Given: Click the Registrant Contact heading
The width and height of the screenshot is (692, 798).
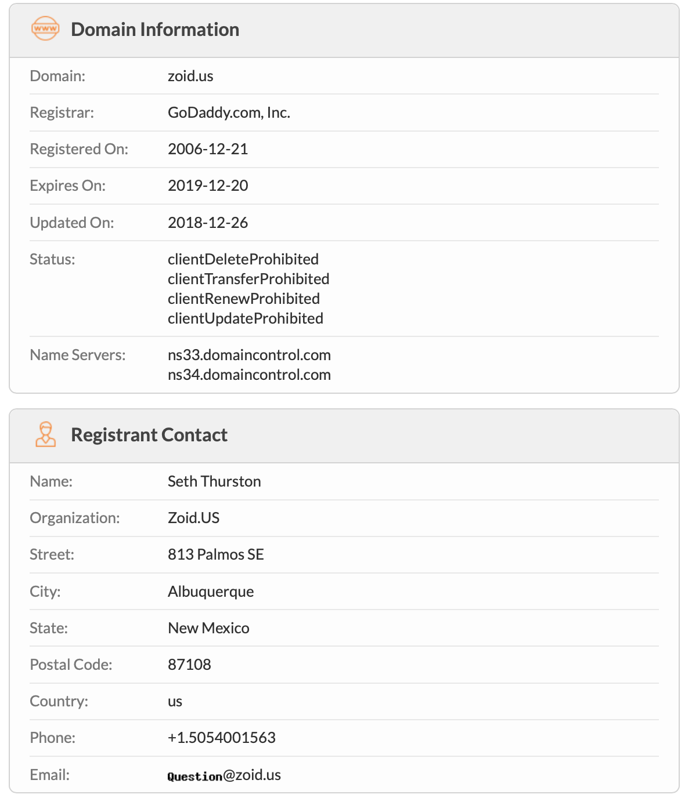Looking at the screenshot, I should 149,435.
